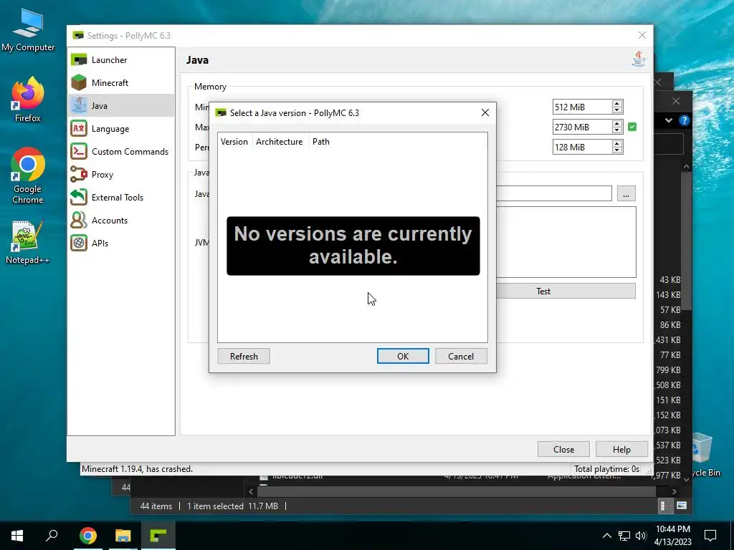
Task: Switch to PollyMC in the taskbar
Action: click(158, 536)
